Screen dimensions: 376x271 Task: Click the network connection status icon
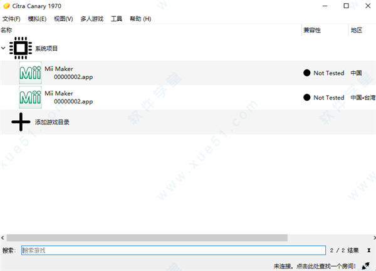tap(366, 266)
